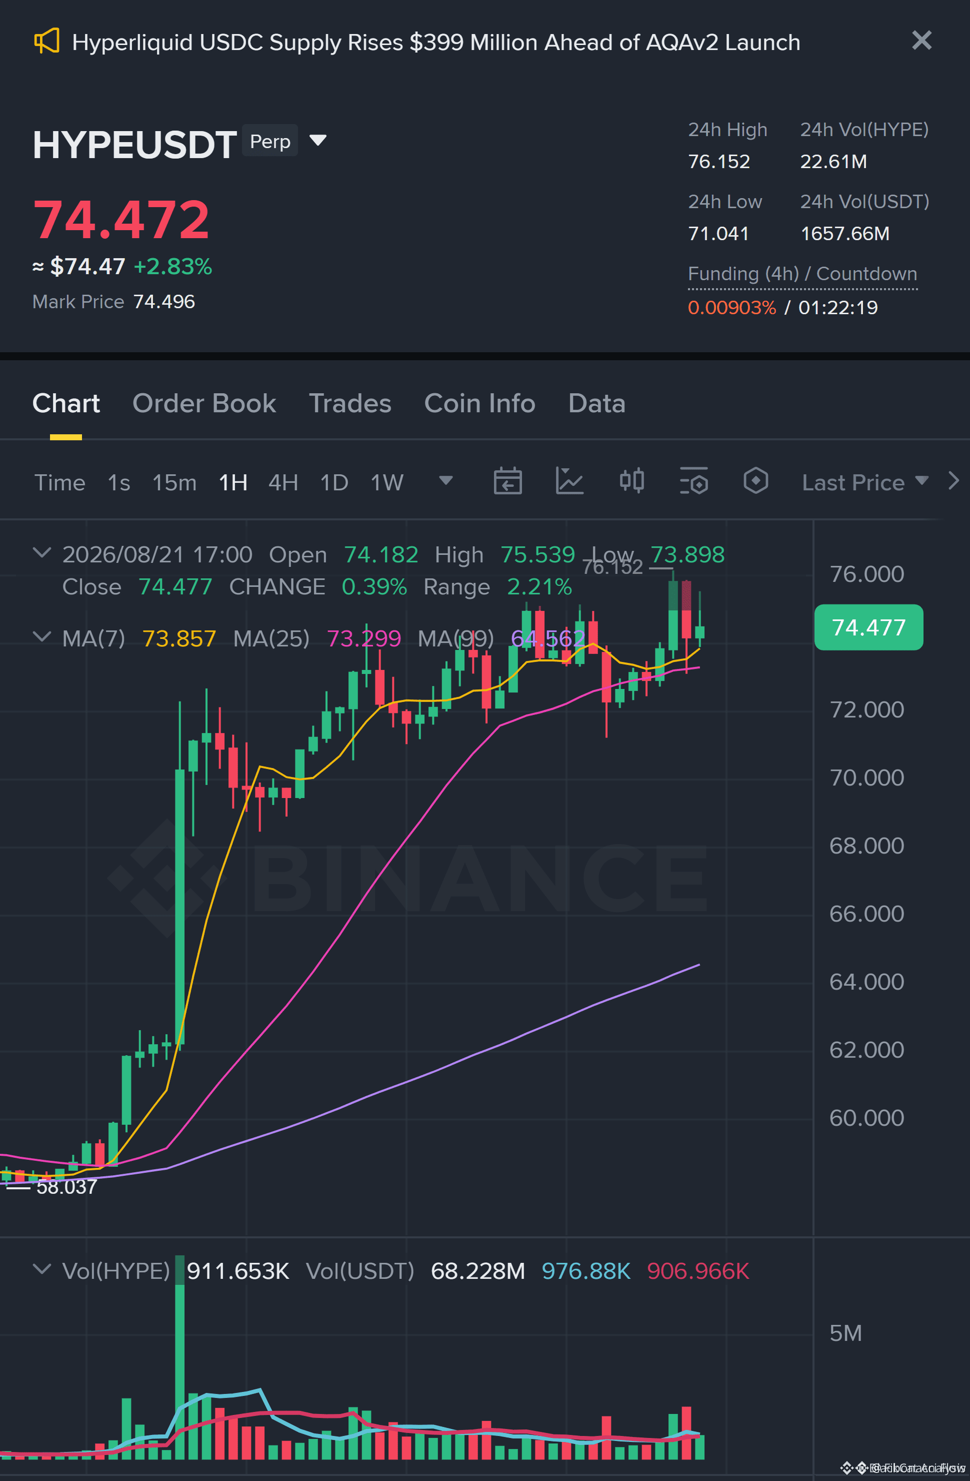Tap the 0.00903% funding rate value

tap(732, 307)
